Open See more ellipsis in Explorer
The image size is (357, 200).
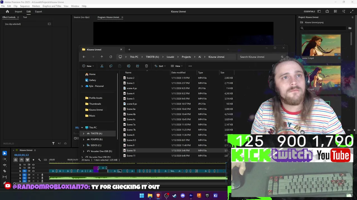(190, 66)
